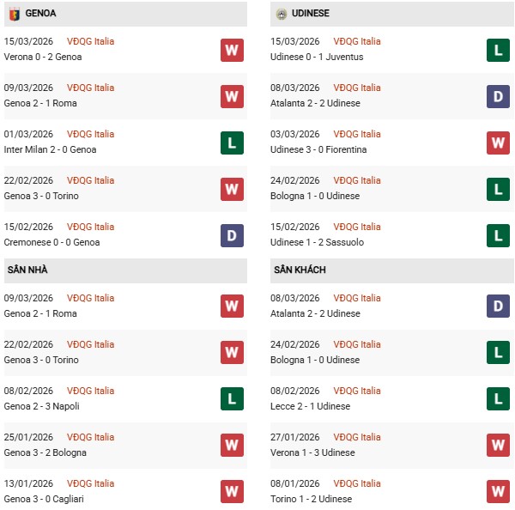Click the L badge for Udinese 0 - 1 Juventus
Viewport: 515px width, 510px height.
click(498, 50)
